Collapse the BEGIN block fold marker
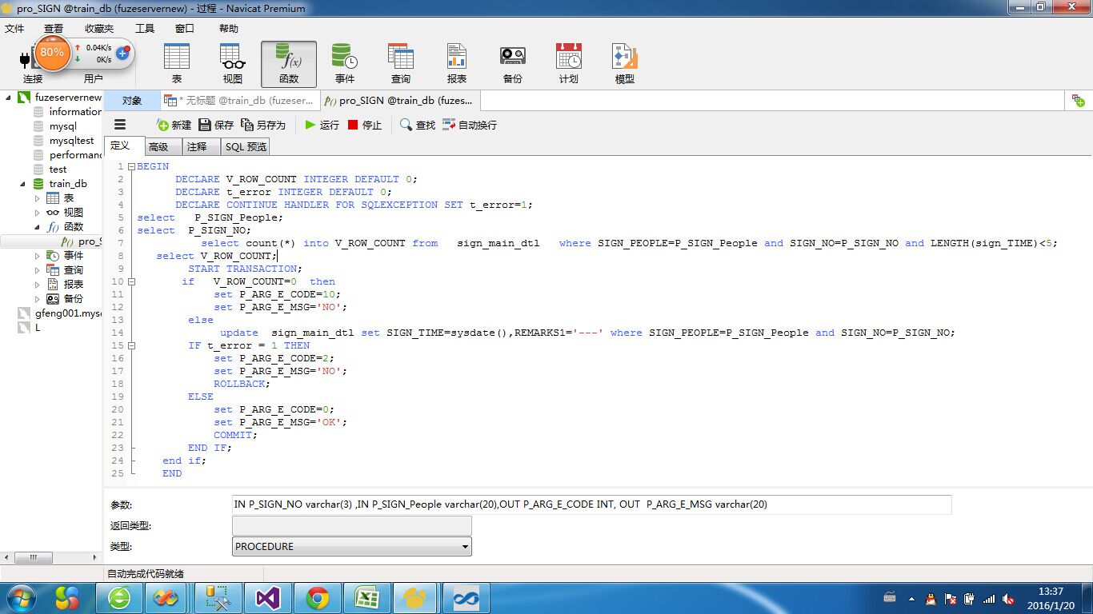The image size is (1093, 614). (x=131, y=166)
